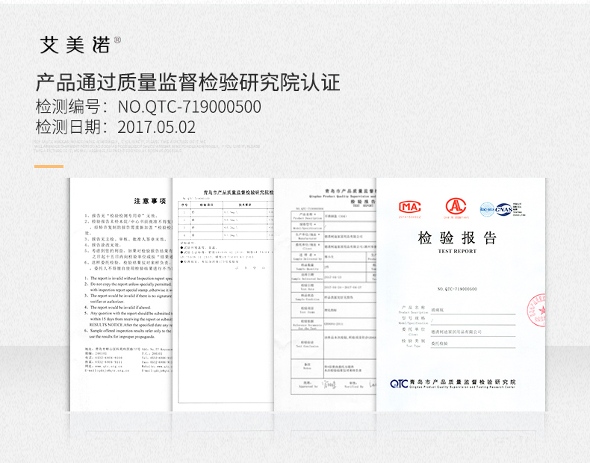Screen dimensions: 590x463
Task: Open the 注意事项 notice page thumbnail
Action: click(x=121, y=294)
